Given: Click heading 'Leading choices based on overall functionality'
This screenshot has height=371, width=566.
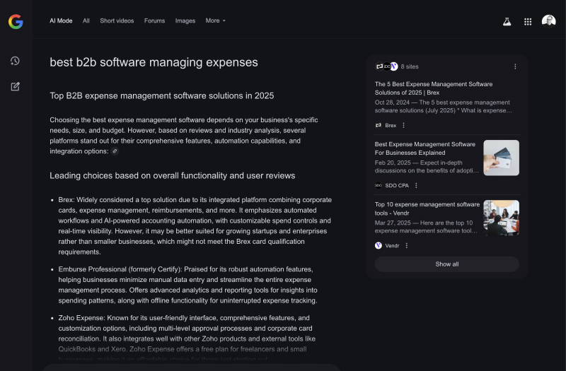Looking at the screenshot, I should [x=172, y=175].
